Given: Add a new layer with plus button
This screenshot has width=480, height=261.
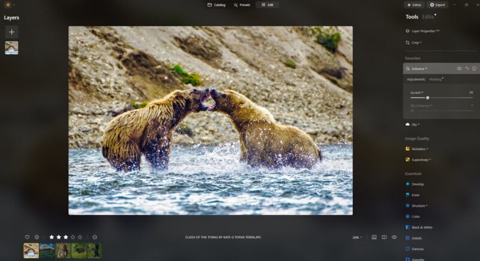Looking at the screenshot, I should (x=11, y=32).
